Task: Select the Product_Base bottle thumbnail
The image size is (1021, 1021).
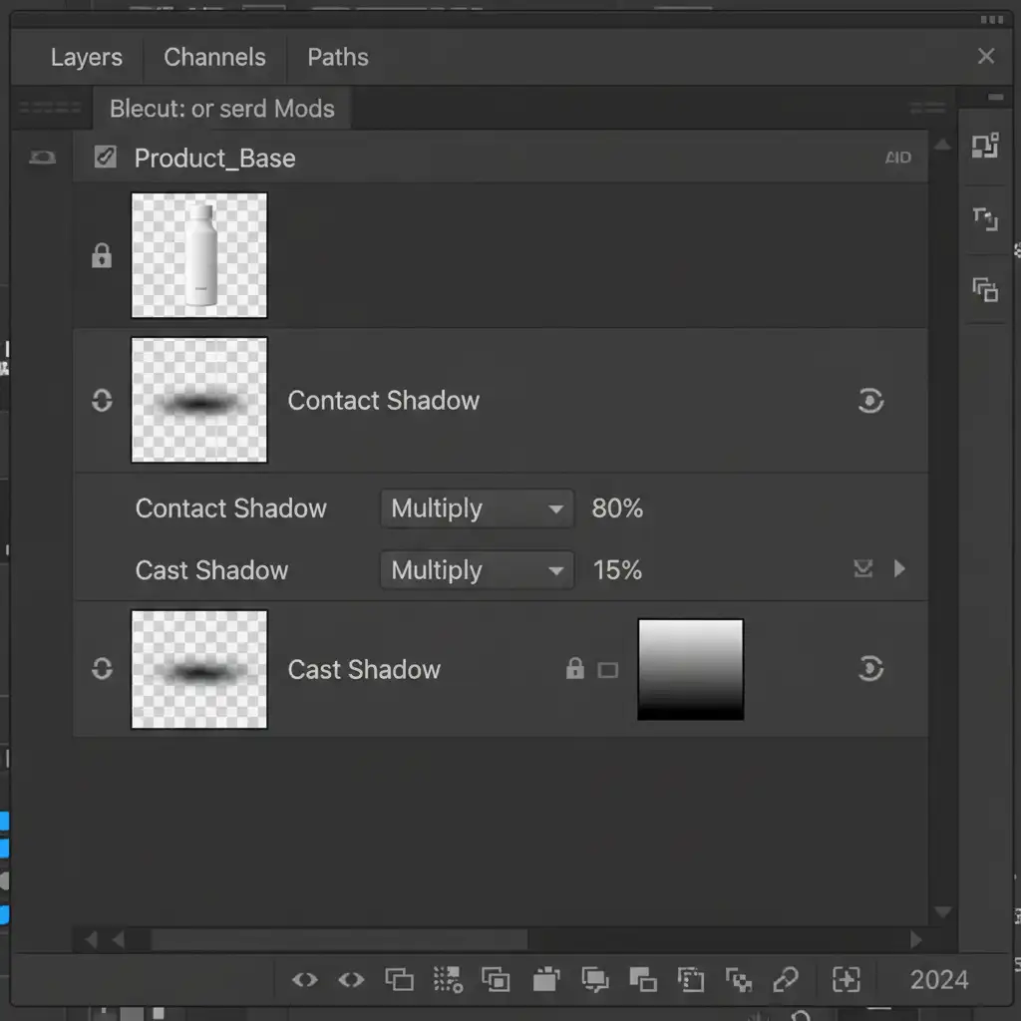Action: (199, 255)
